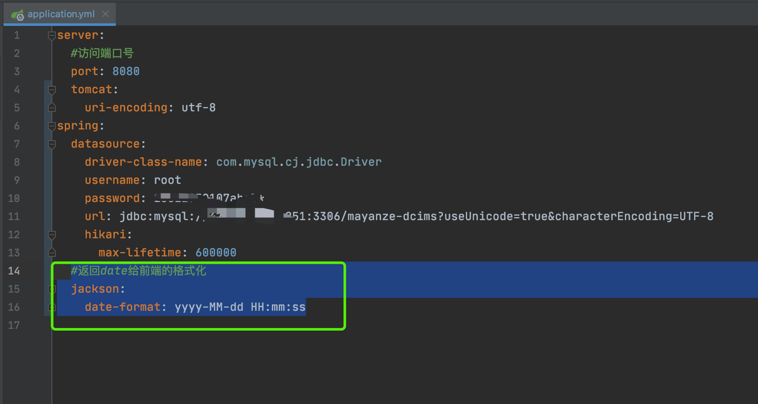The image size is (758, 404).
Task: Click fold end marker at uri-encoding line
Action: pyautogui.click(x=52, y=107)
